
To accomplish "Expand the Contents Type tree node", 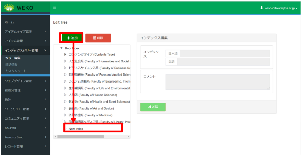I will (65, 54).
